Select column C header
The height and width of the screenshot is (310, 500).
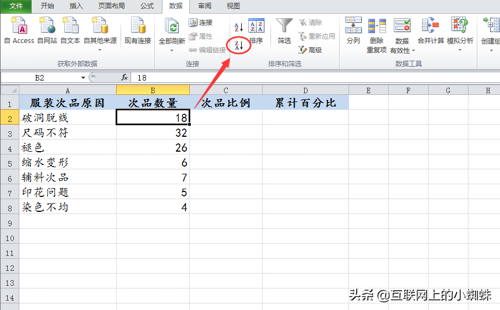[226, 90]
